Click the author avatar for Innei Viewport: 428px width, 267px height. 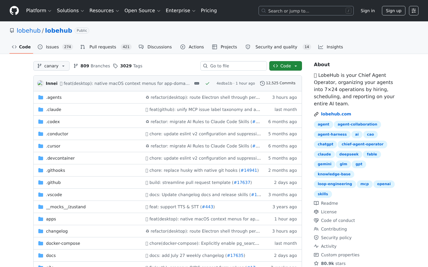point(40,83)
